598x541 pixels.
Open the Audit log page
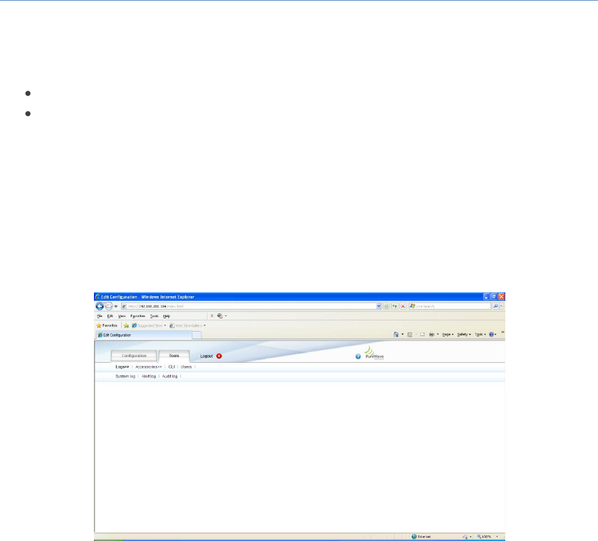(169, 376)
